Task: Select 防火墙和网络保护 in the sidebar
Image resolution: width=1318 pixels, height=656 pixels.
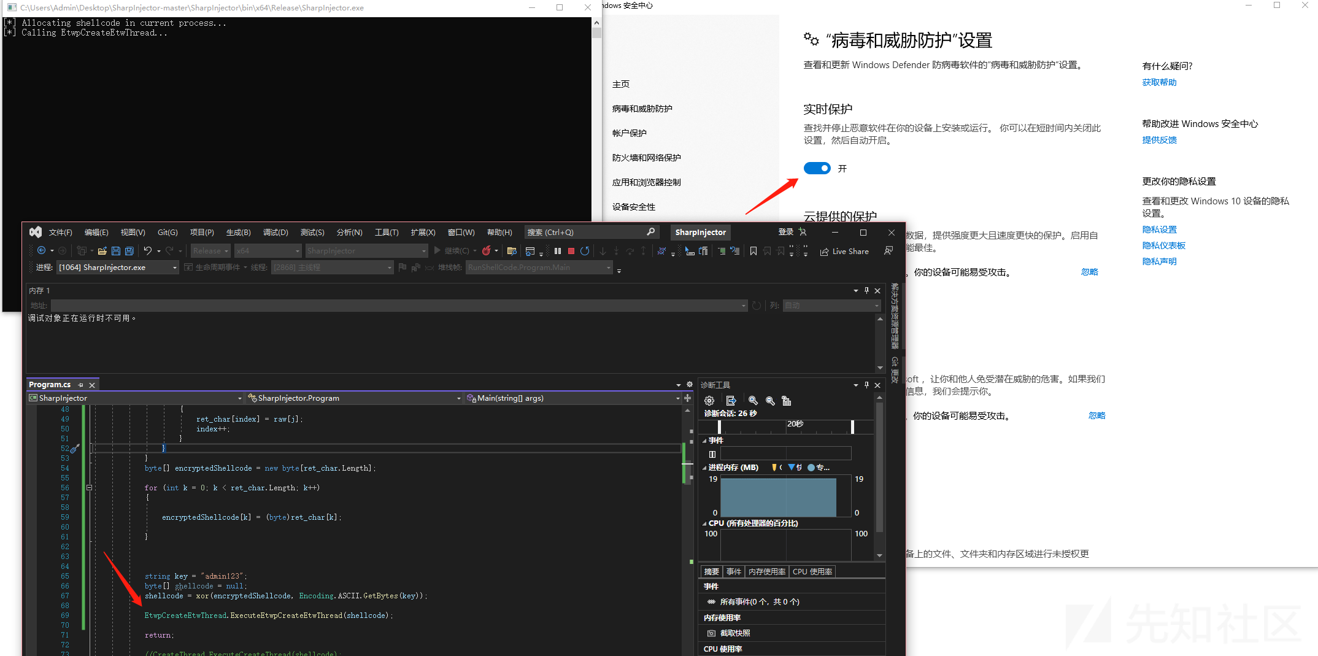Action: [x=646, y=158]
